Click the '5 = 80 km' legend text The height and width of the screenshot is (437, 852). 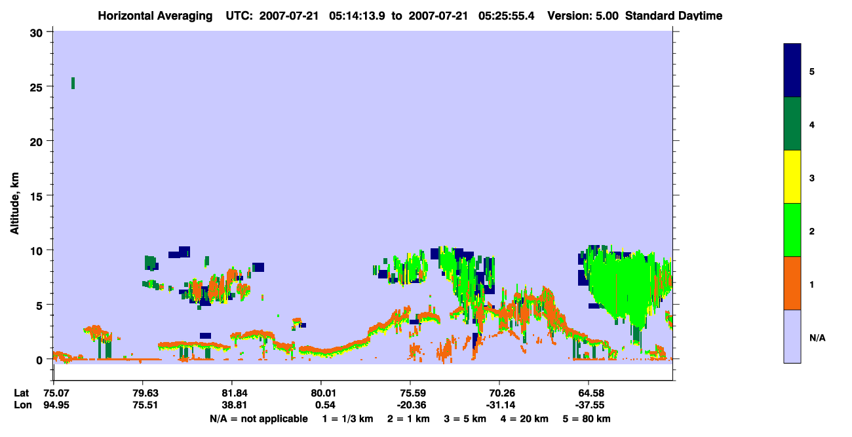click(x=587, y=419)
